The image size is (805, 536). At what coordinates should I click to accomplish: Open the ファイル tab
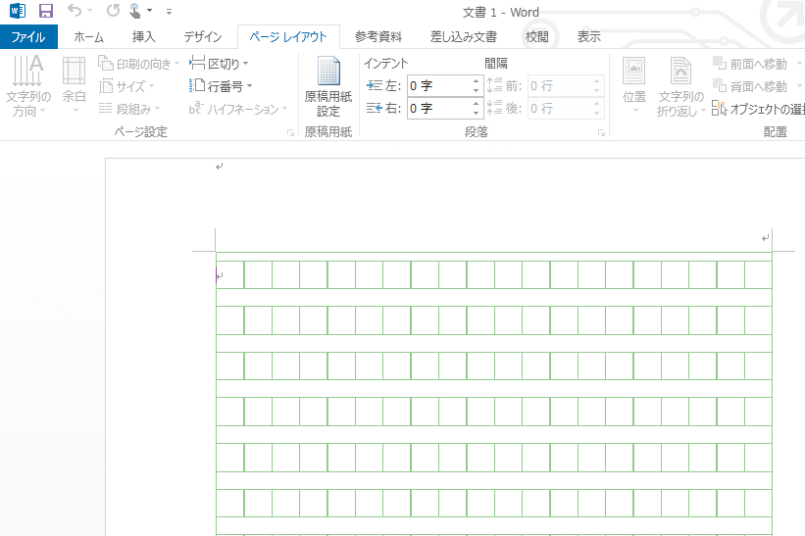coord(28,37)
